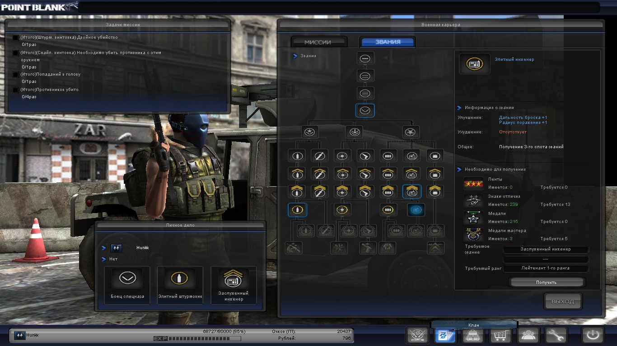Select the highlighted down-chevron rank in the tree
The image size is (617, 346).
[365, 110]
